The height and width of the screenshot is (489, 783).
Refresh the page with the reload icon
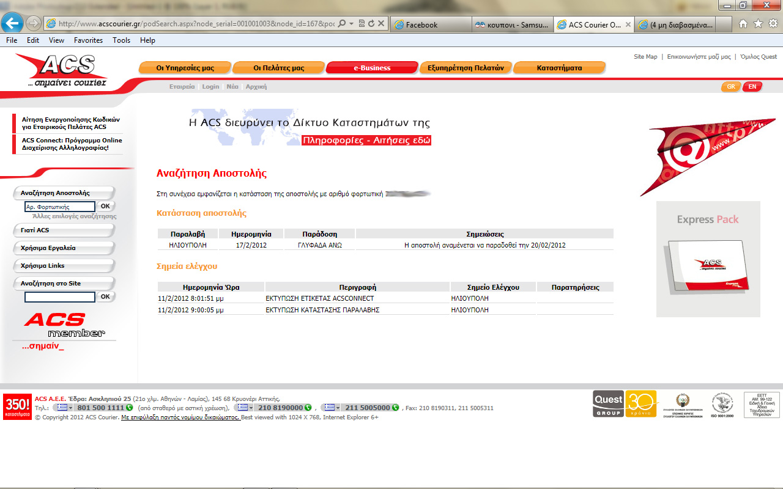[x=371, y=23]
